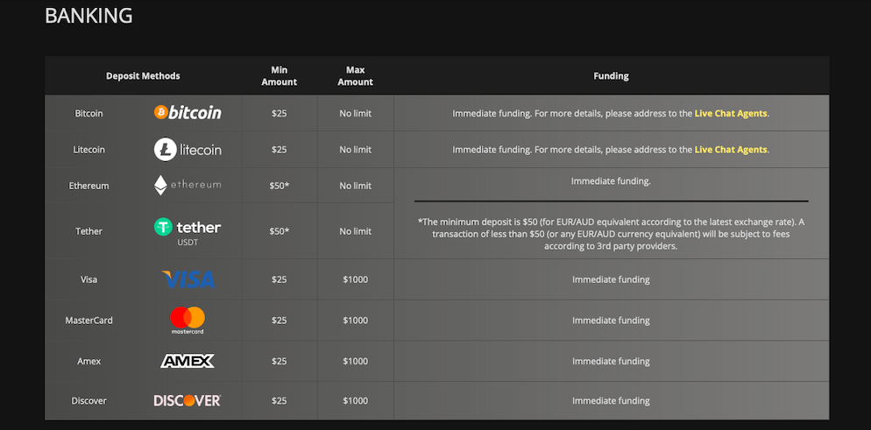Open Live Chat Agents link in Bitcoin row

pos(731,113)
